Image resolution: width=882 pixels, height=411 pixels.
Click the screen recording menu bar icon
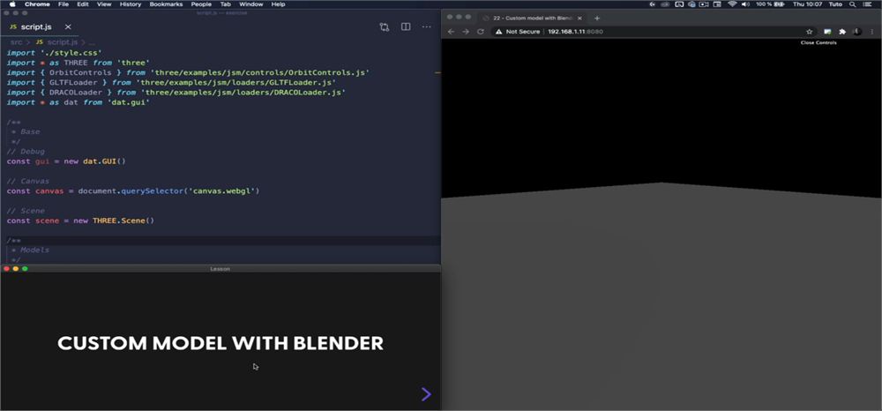tap(704, 4)
